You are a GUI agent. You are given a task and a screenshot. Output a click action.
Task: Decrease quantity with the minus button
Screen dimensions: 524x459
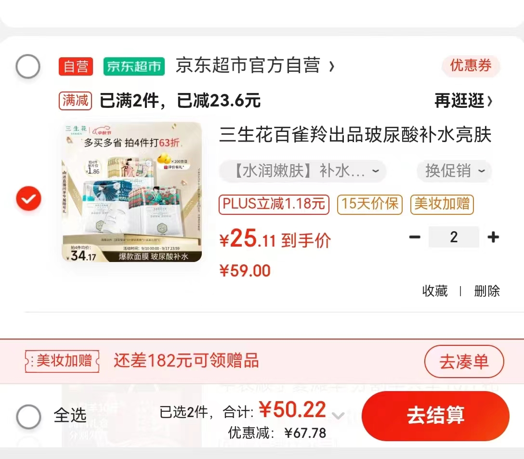click(415, 237)
